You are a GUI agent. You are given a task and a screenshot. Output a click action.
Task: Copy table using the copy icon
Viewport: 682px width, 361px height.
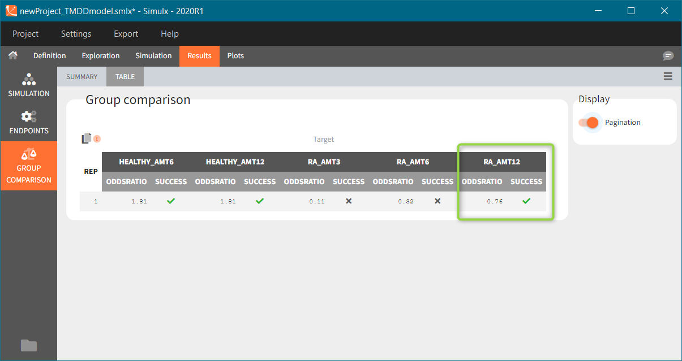[x=87, y=138]
